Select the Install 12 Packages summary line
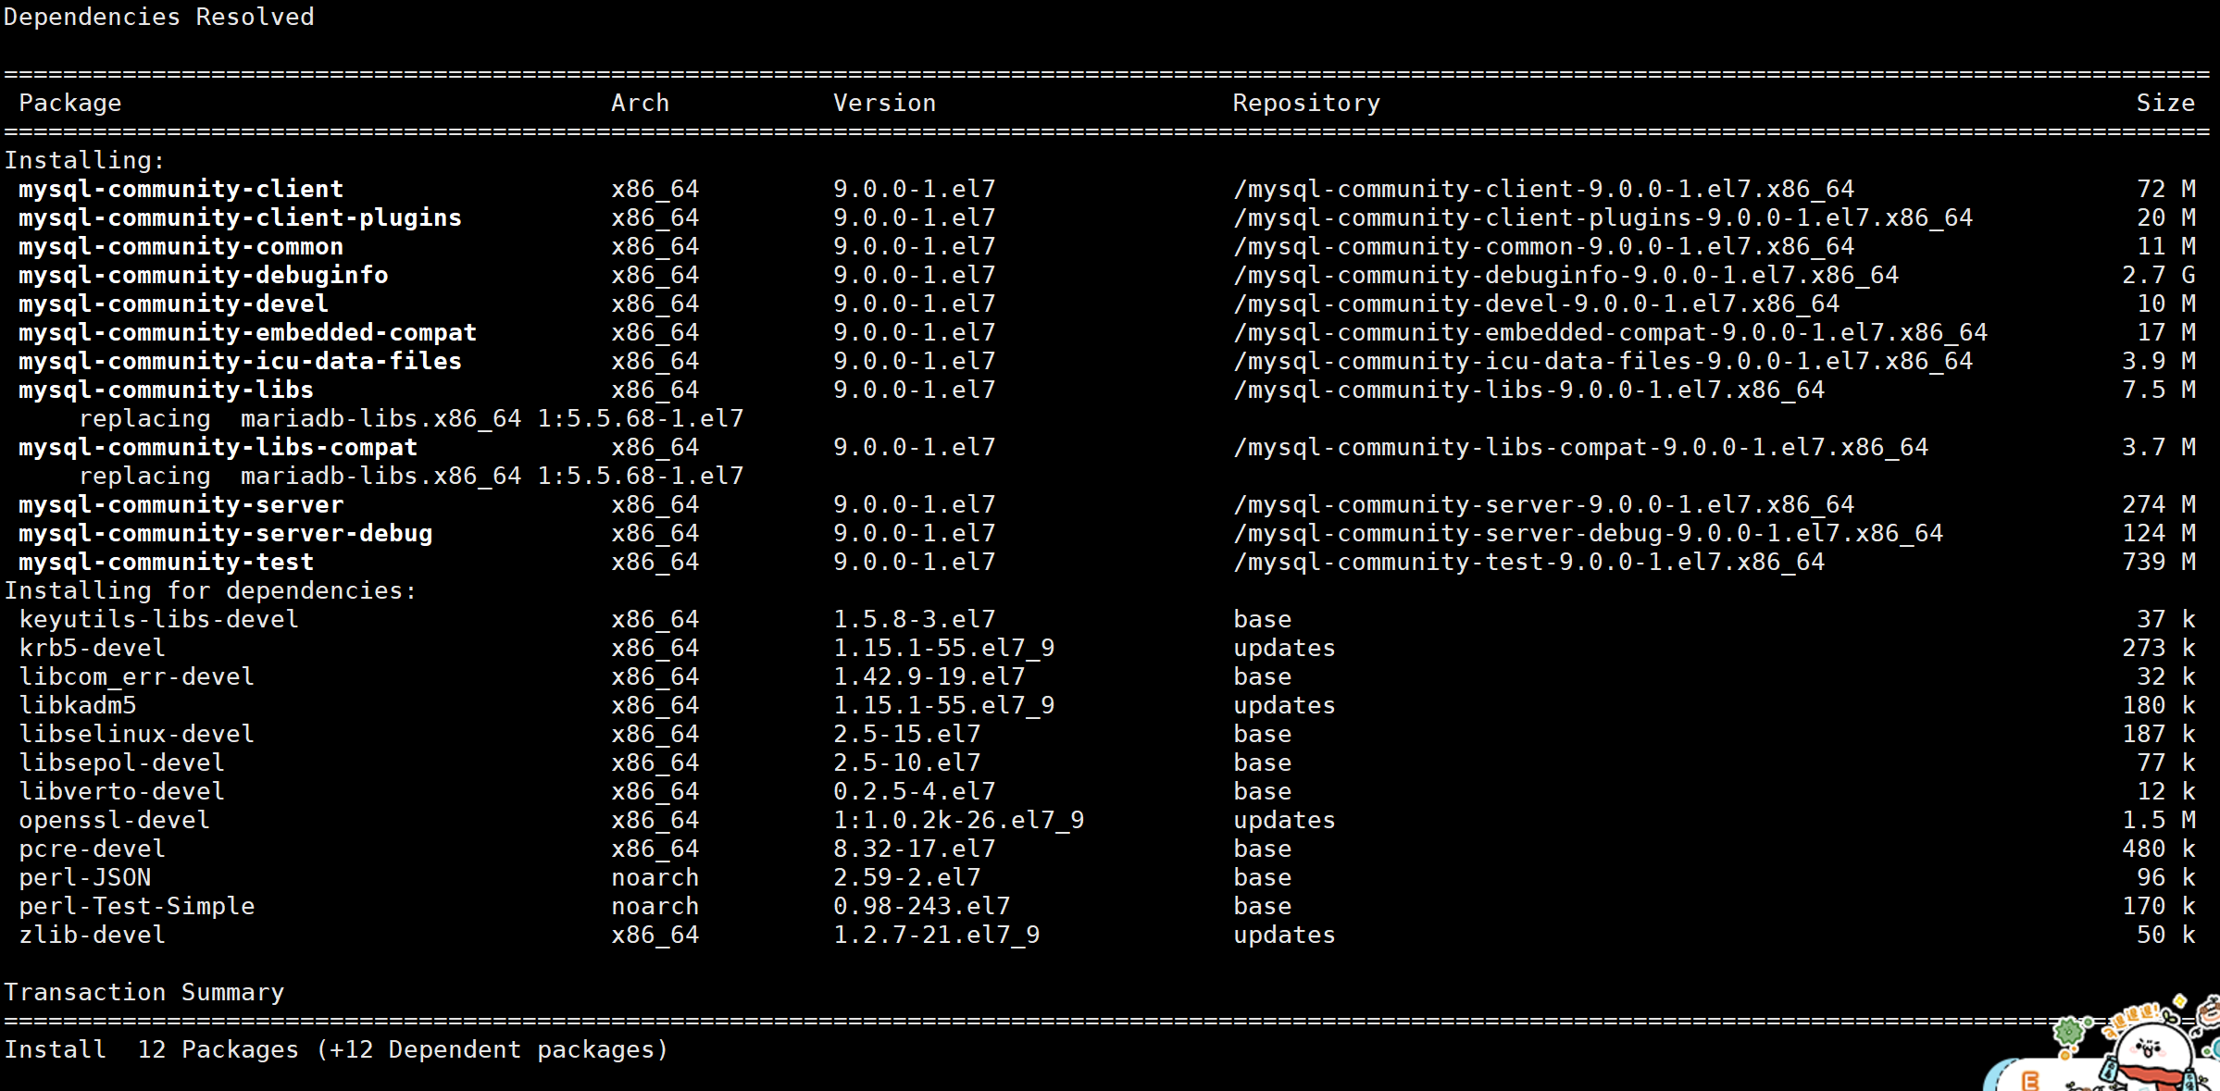Image resolution: width=2220 pixels, height=1091 pixels. [x=336, y=1048]
